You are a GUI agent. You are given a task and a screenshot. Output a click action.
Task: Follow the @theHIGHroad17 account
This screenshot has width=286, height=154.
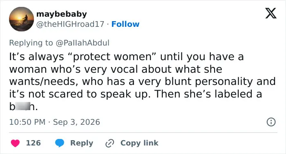coord(125,24)
